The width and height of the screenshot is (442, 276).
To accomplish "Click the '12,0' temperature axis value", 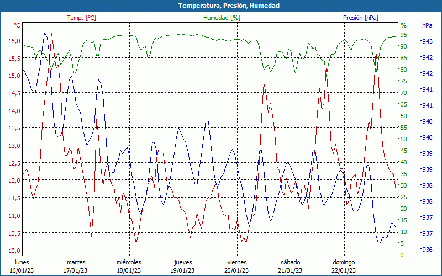I will coord(14,181).
